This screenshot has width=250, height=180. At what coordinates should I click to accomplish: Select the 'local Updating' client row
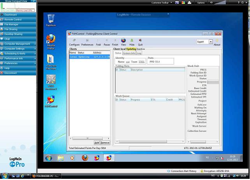(90, 57)
